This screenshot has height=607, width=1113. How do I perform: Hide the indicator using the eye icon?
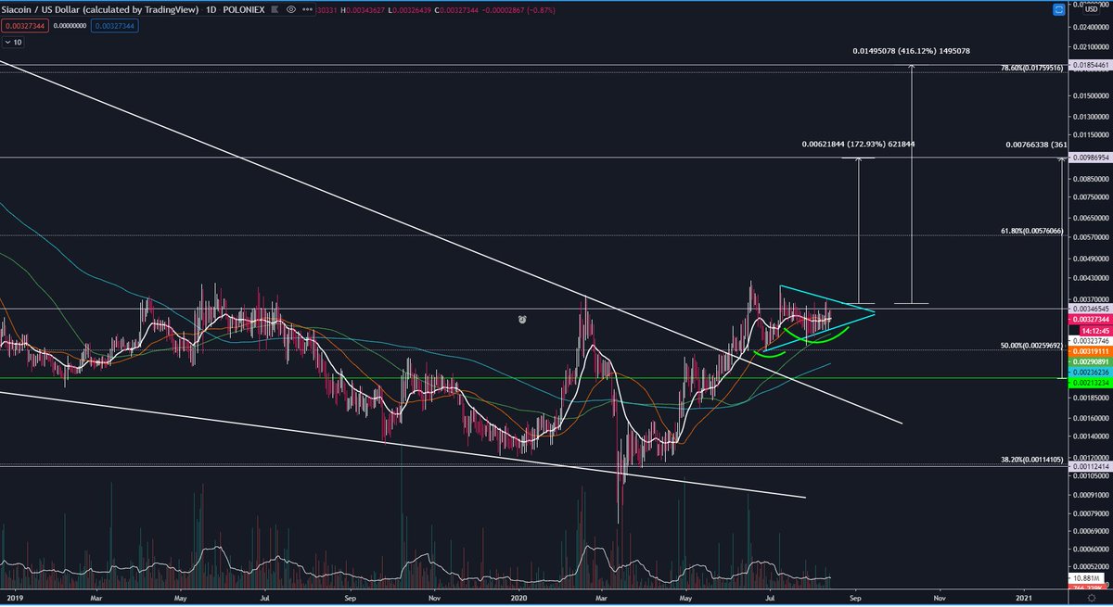[x=290, y=10]
